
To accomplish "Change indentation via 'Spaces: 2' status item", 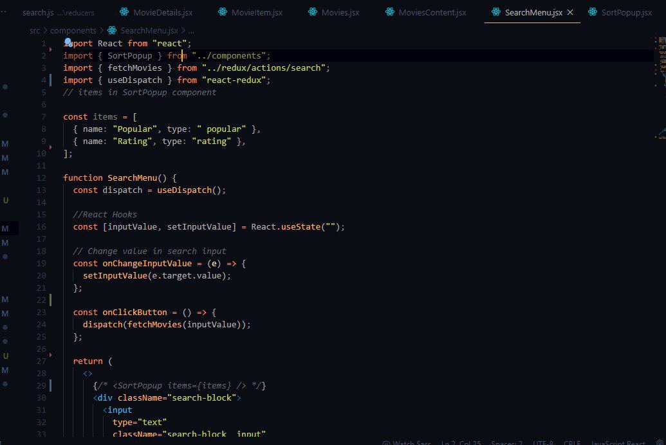I will (506, 442).
